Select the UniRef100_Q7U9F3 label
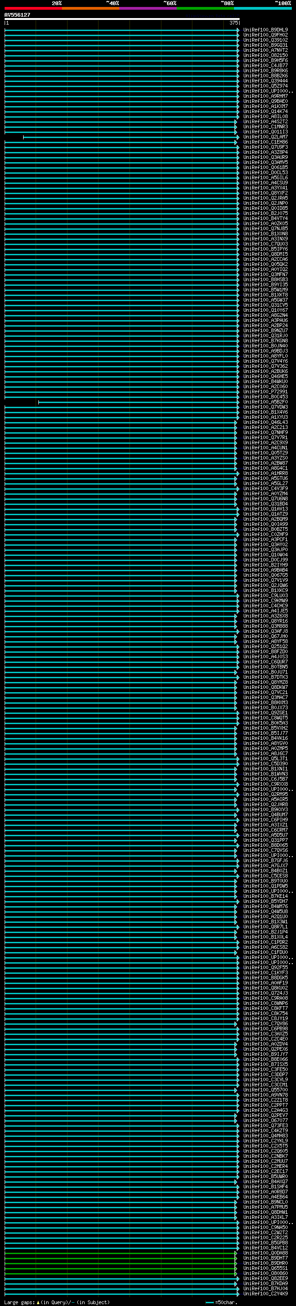The width and height of the screenshot is (296, 1306). [x=265, y=147]
